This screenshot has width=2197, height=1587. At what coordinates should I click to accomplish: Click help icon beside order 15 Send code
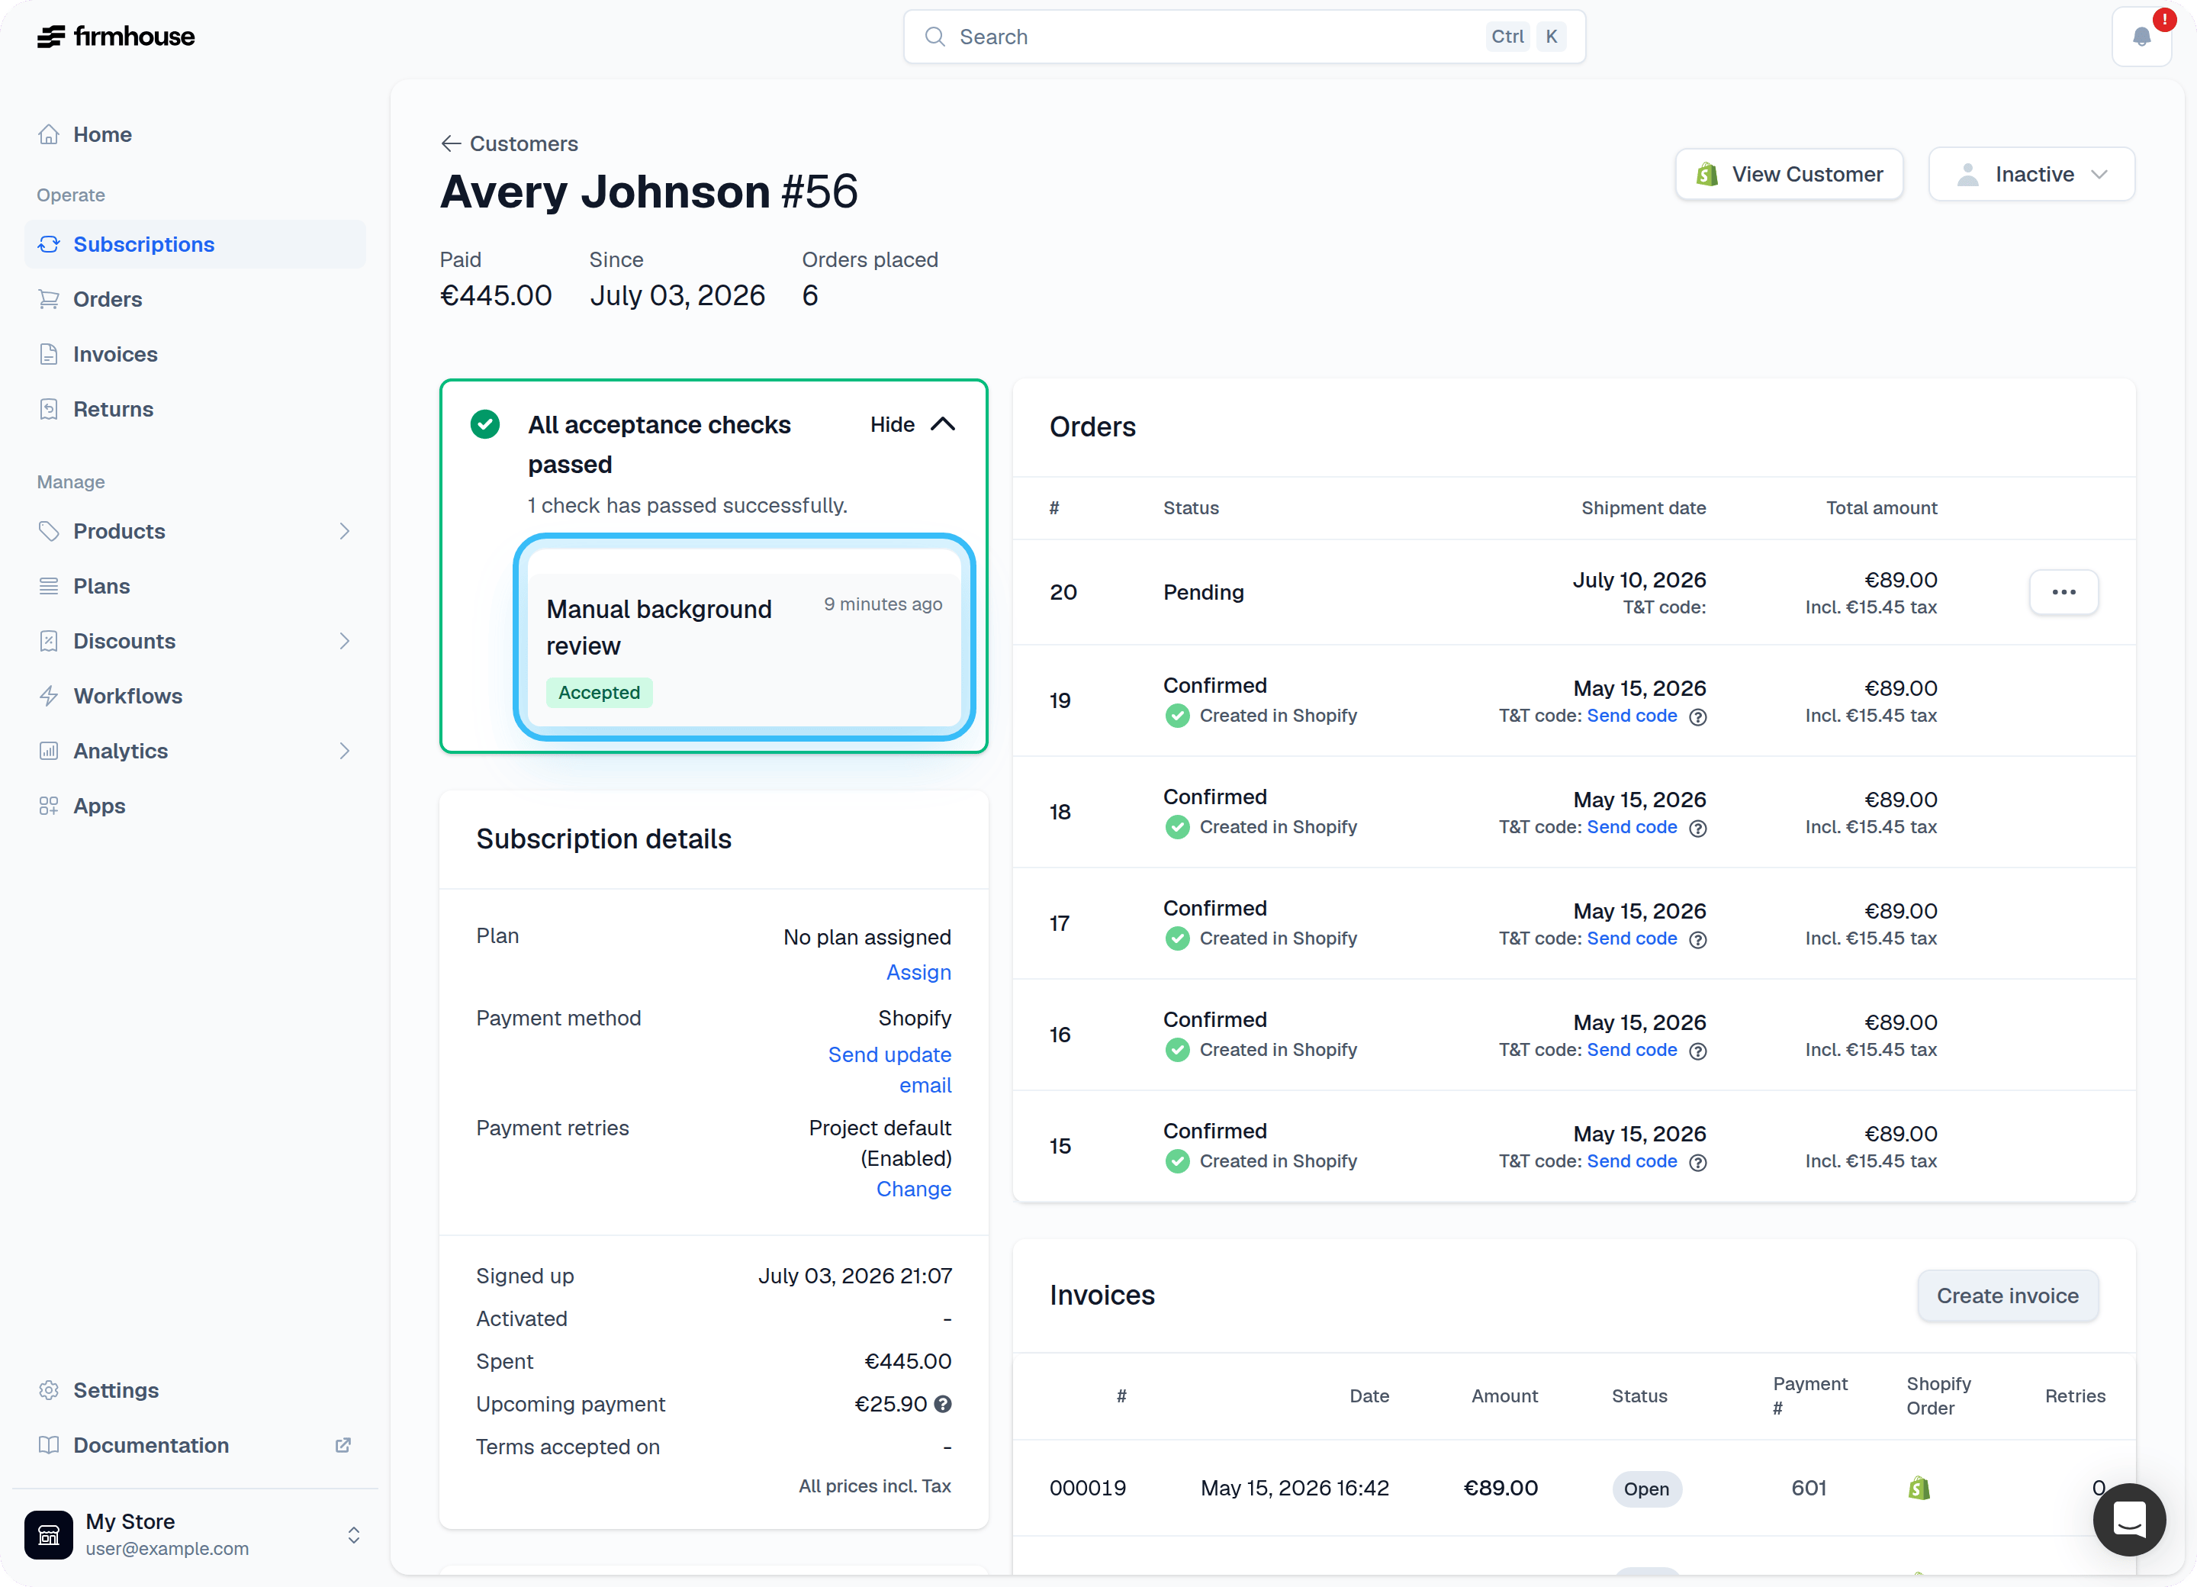click(x=1697, y=1163)
